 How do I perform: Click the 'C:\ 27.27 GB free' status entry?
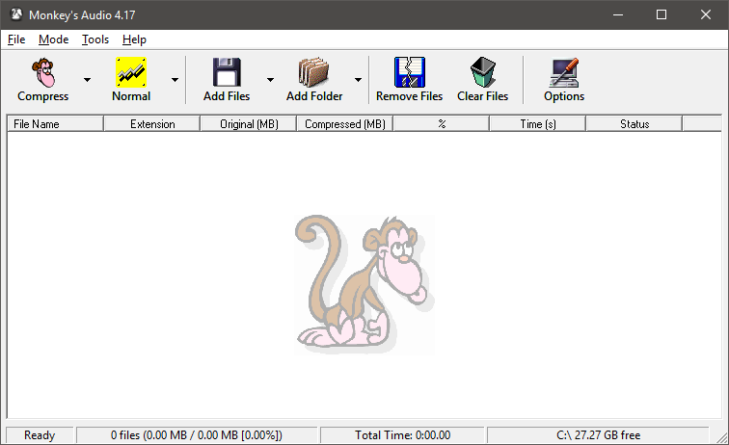[599, 435]
